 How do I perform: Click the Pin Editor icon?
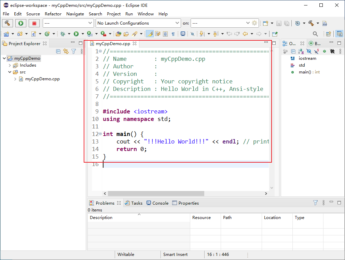275,34
